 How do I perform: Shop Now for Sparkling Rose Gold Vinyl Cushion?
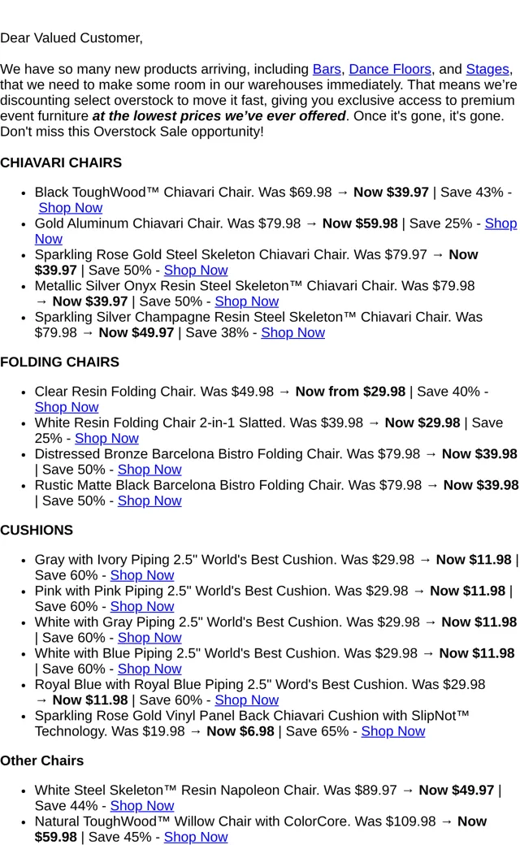click(393, 732)
